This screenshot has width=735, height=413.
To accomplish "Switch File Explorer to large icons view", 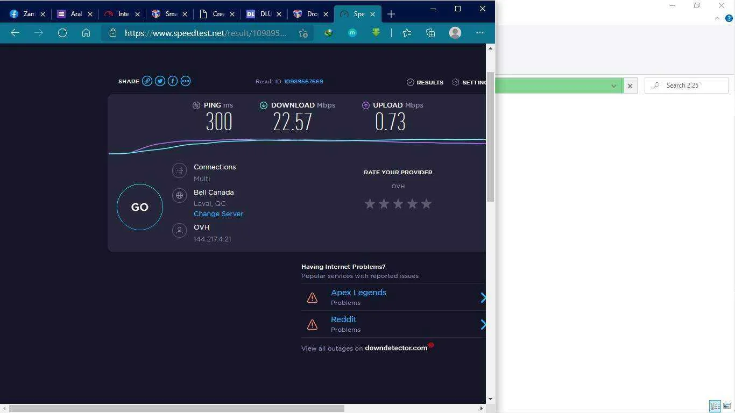I will click(727, 406).
